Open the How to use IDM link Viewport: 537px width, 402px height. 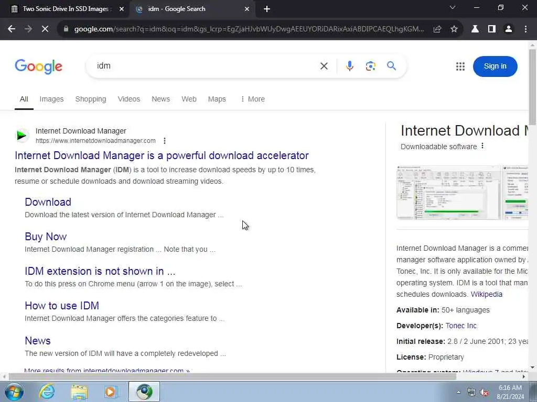[62, 306]
